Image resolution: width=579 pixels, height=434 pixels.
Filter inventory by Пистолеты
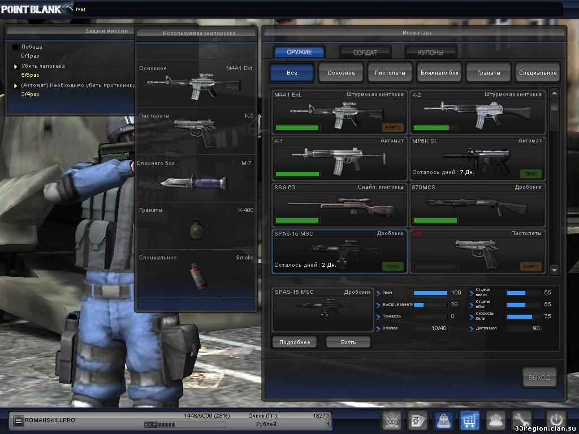pyautogui.click(x=390, y=72)
